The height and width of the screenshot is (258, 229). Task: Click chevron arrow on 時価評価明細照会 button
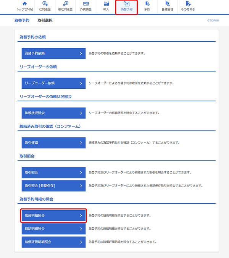tap(81, 242)
